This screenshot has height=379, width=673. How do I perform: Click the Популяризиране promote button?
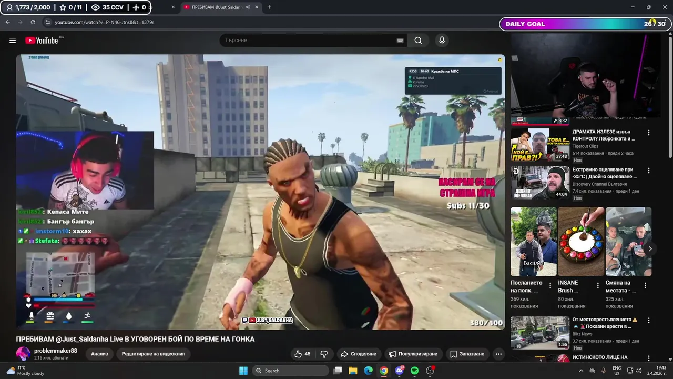413,354
